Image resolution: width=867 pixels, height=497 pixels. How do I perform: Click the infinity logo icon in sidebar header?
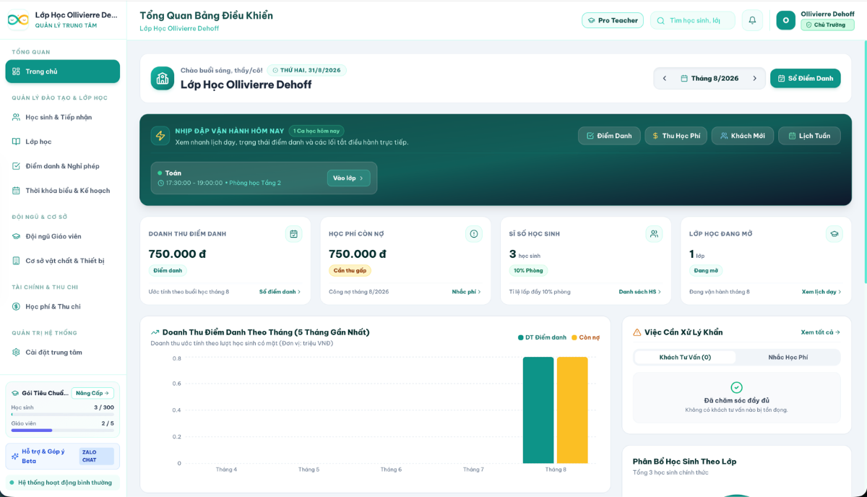tap(18, 20)
